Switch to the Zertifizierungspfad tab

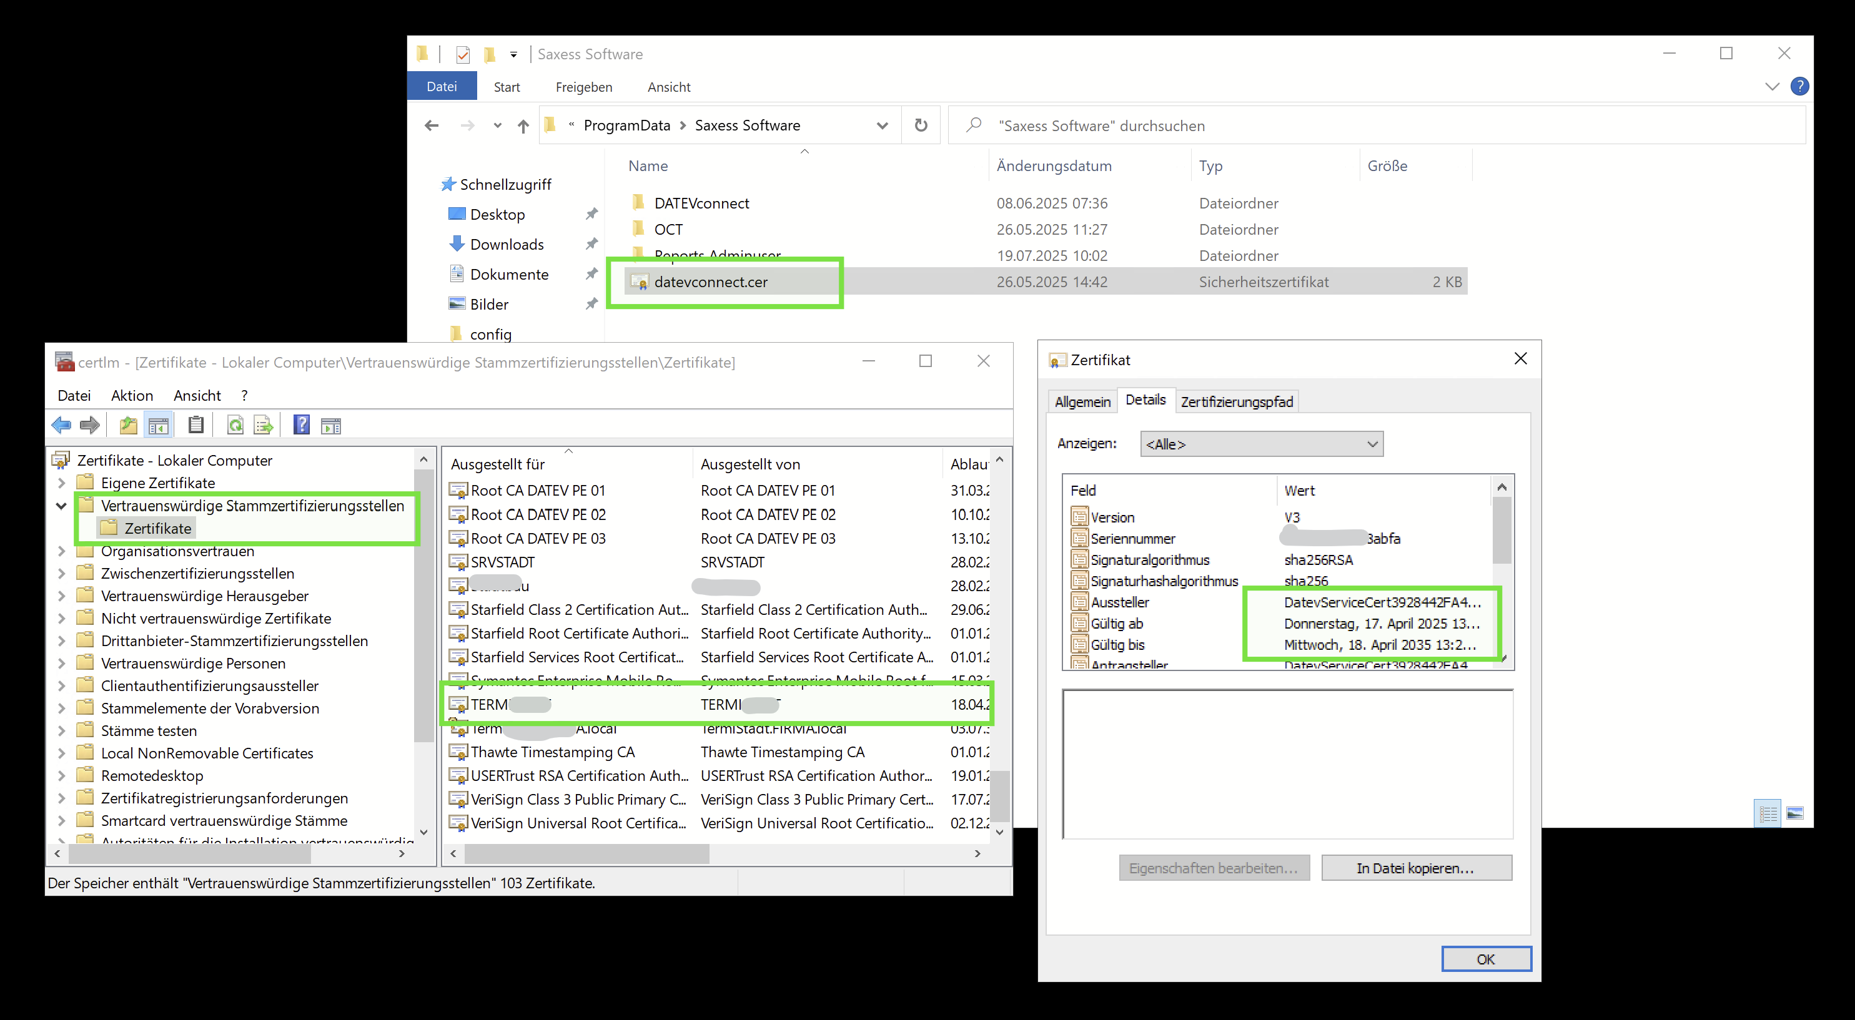click(x=1237, y=401)
